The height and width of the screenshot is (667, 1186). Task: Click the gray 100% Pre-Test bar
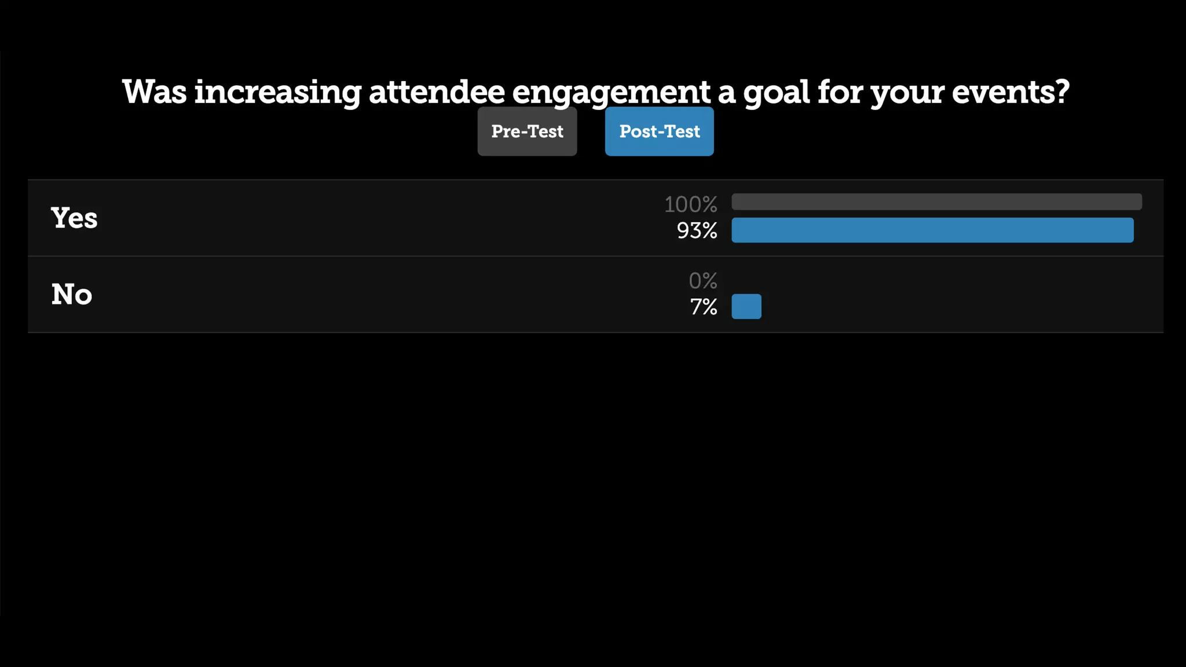936,201
